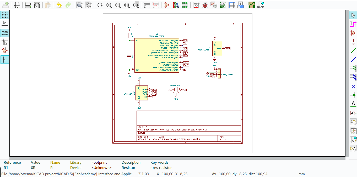Viewport: 357px width, 177px height.
Task: Toggle display of hidden pins
Action: (x=4, y=51)
